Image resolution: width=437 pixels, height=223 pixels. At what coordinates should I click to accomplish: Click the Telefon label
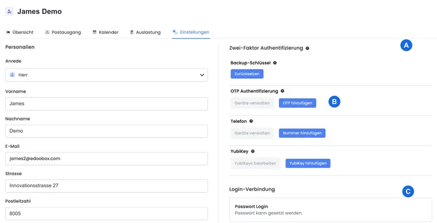tap(239, 121)
